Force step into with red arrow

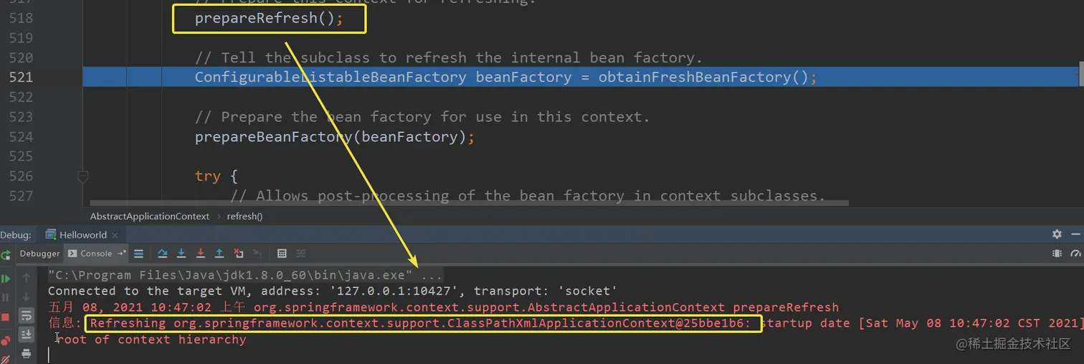click(x=201, y=253)
